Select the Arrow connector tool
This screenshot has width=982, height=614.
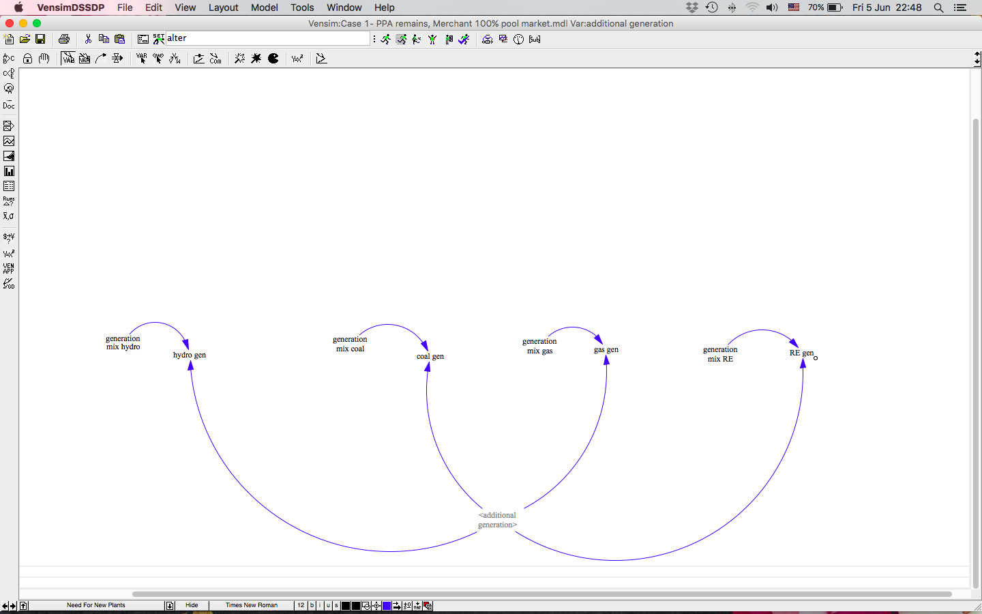[101, 59]
